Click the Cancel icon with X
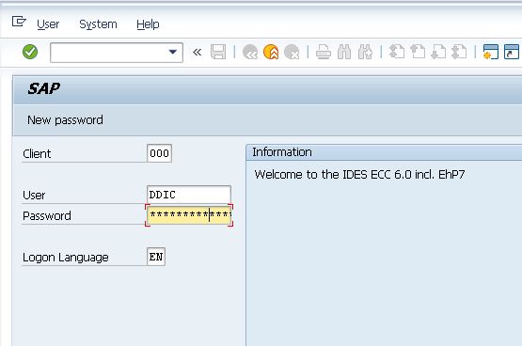Viewport: 522px width, 346px height. point(292,52)
